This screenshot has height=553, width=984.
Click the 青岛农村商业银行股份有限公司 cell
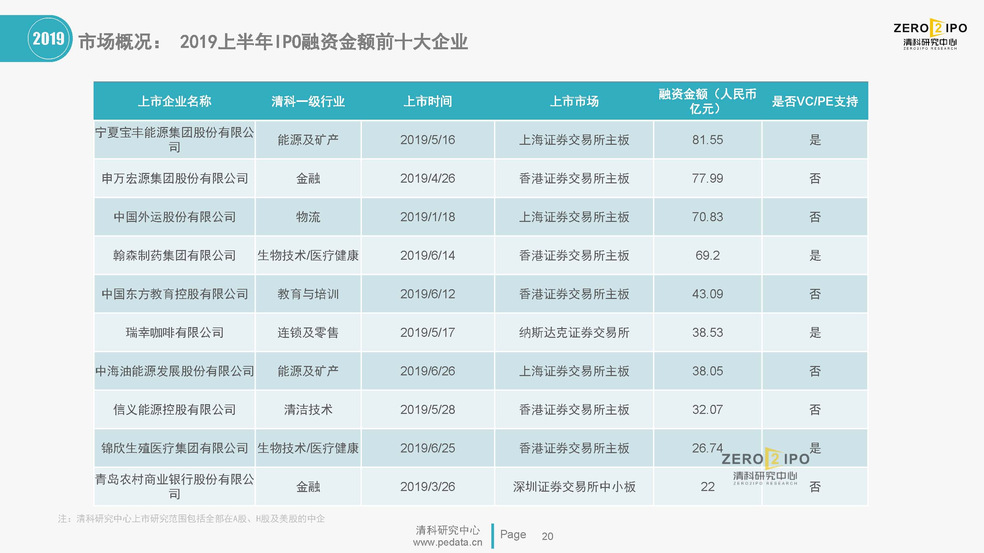pyautogui.click(x=175, y=487)
